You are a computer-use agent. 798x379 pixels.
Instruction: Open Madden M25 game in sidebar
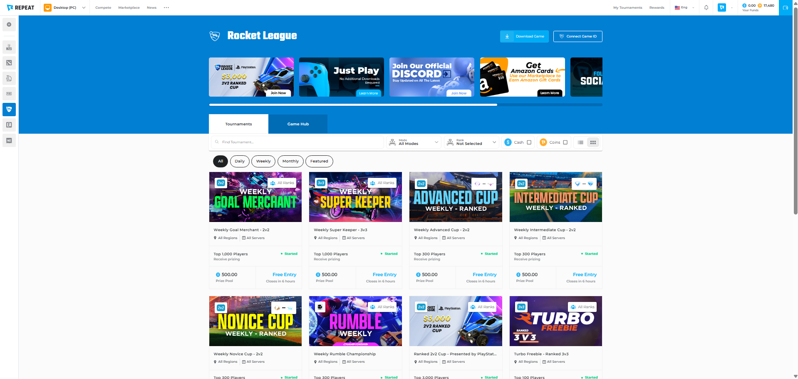coord(9,47)
